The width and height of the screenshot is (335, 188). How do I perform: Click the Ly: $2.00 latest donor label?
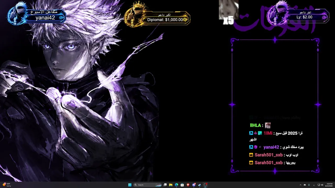[304, 17]
